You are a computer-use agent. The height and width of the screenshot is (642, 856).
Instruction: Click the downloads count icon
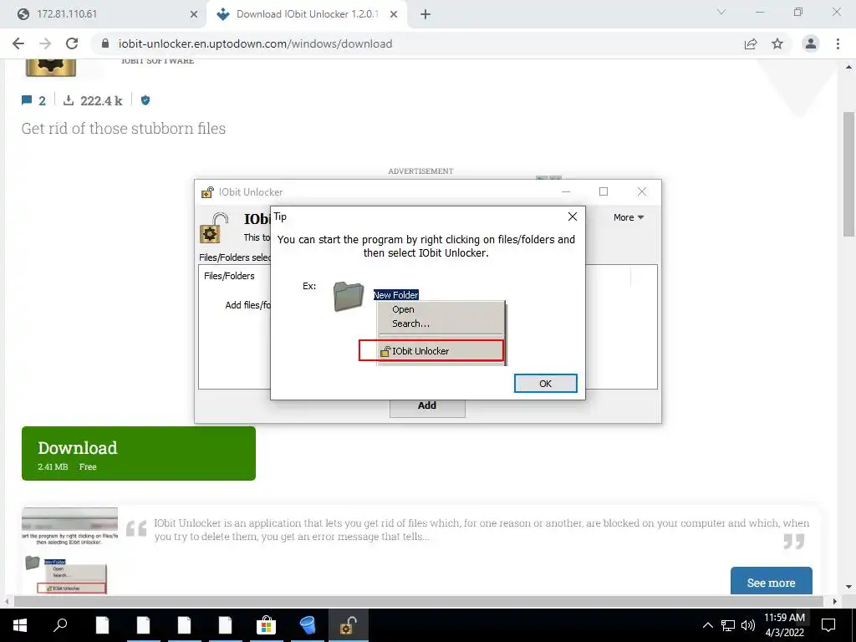tap(69, 100)
